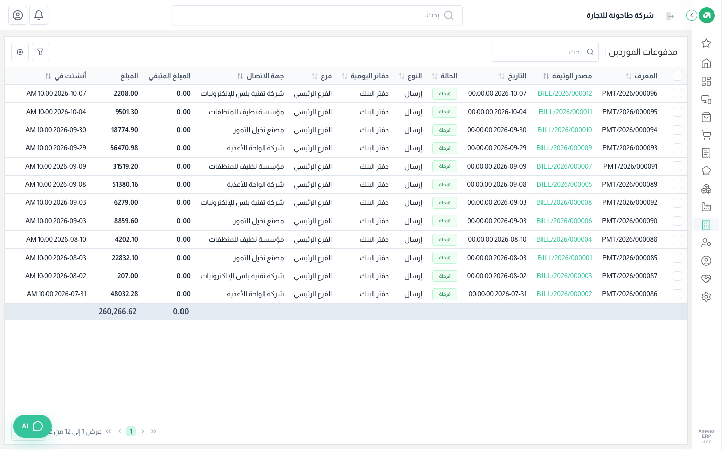Screen dimensions: 722x451
Task: Click the logout arrow icon near company name
Action: (670, 16)
